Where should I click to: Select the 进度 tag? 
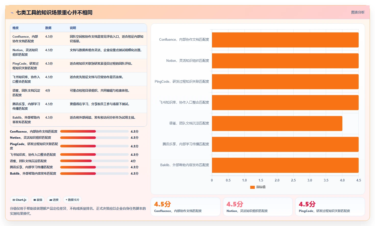[x=54, y=200]
